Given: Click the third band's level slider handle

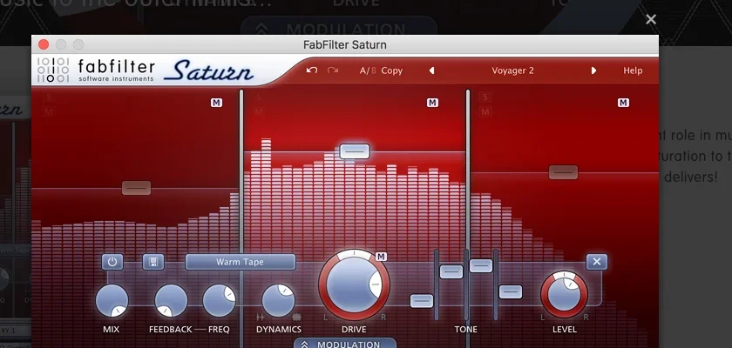Looking at the screenshot, I should tap(564, 172).
